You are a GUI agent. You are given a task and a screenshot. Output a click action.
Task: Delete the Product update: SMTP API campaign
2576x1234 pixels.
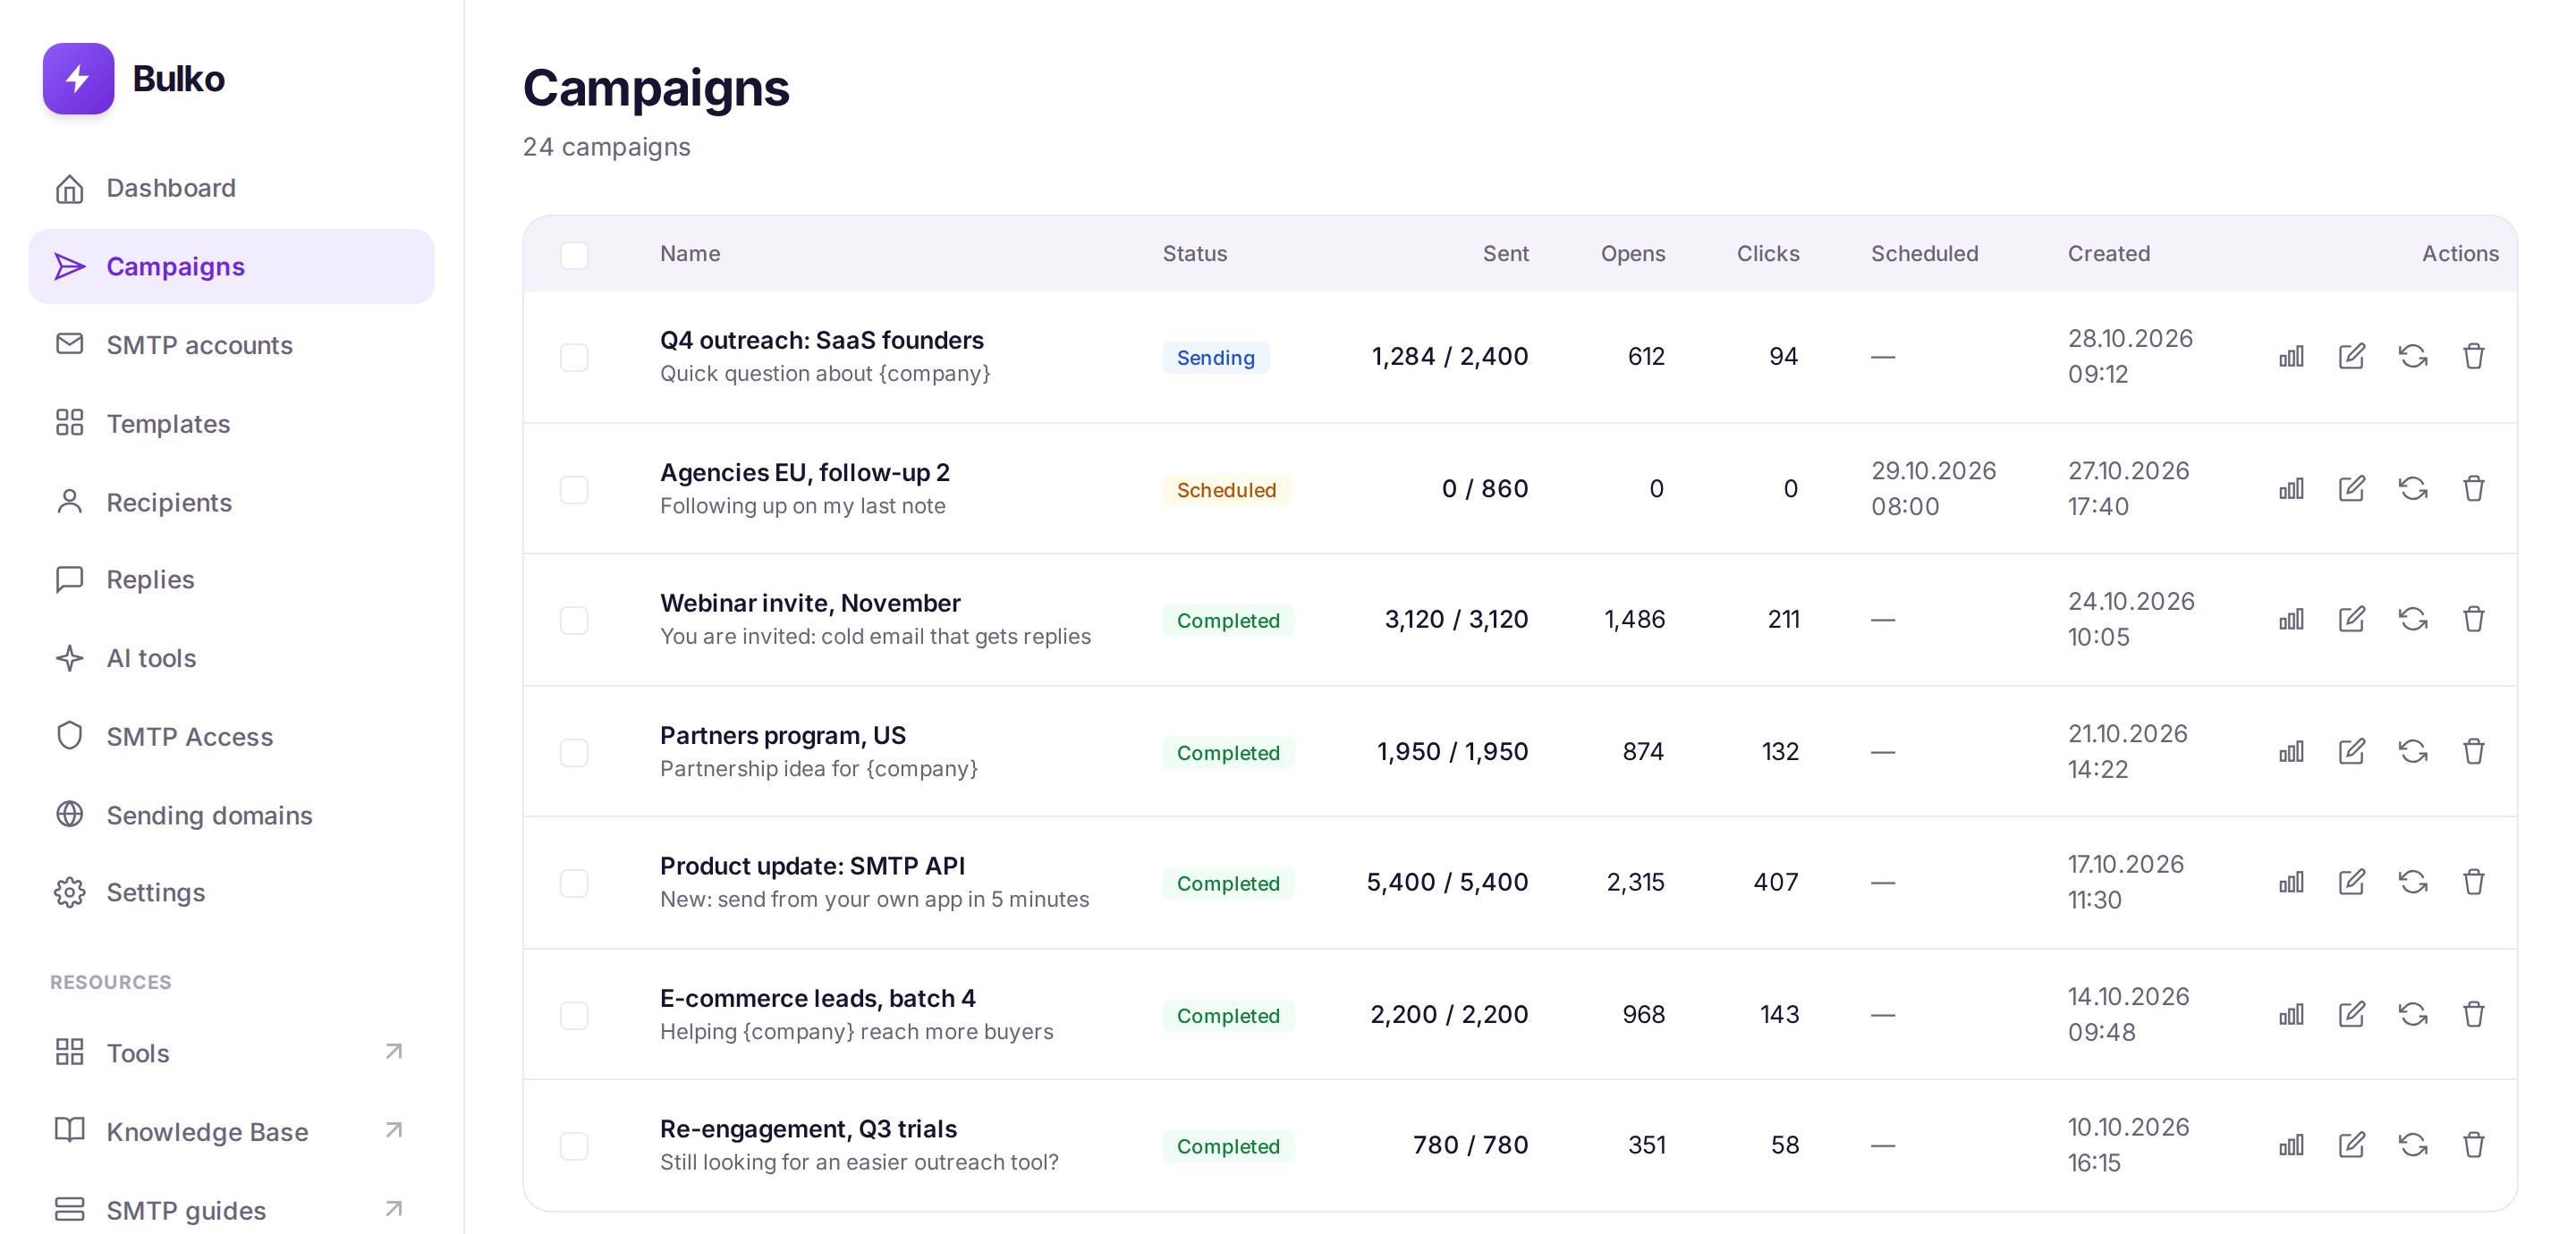pyautogui.click(x=2474, y=882)
